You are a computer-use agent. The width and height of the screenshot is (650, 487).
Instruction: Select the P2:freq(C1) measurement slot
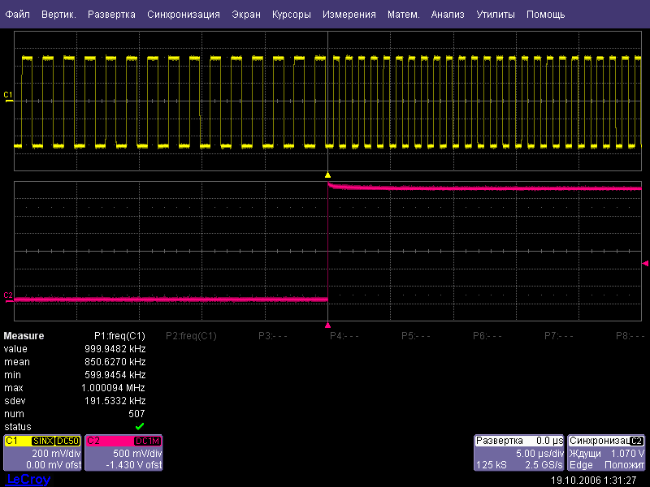[191, 336]
